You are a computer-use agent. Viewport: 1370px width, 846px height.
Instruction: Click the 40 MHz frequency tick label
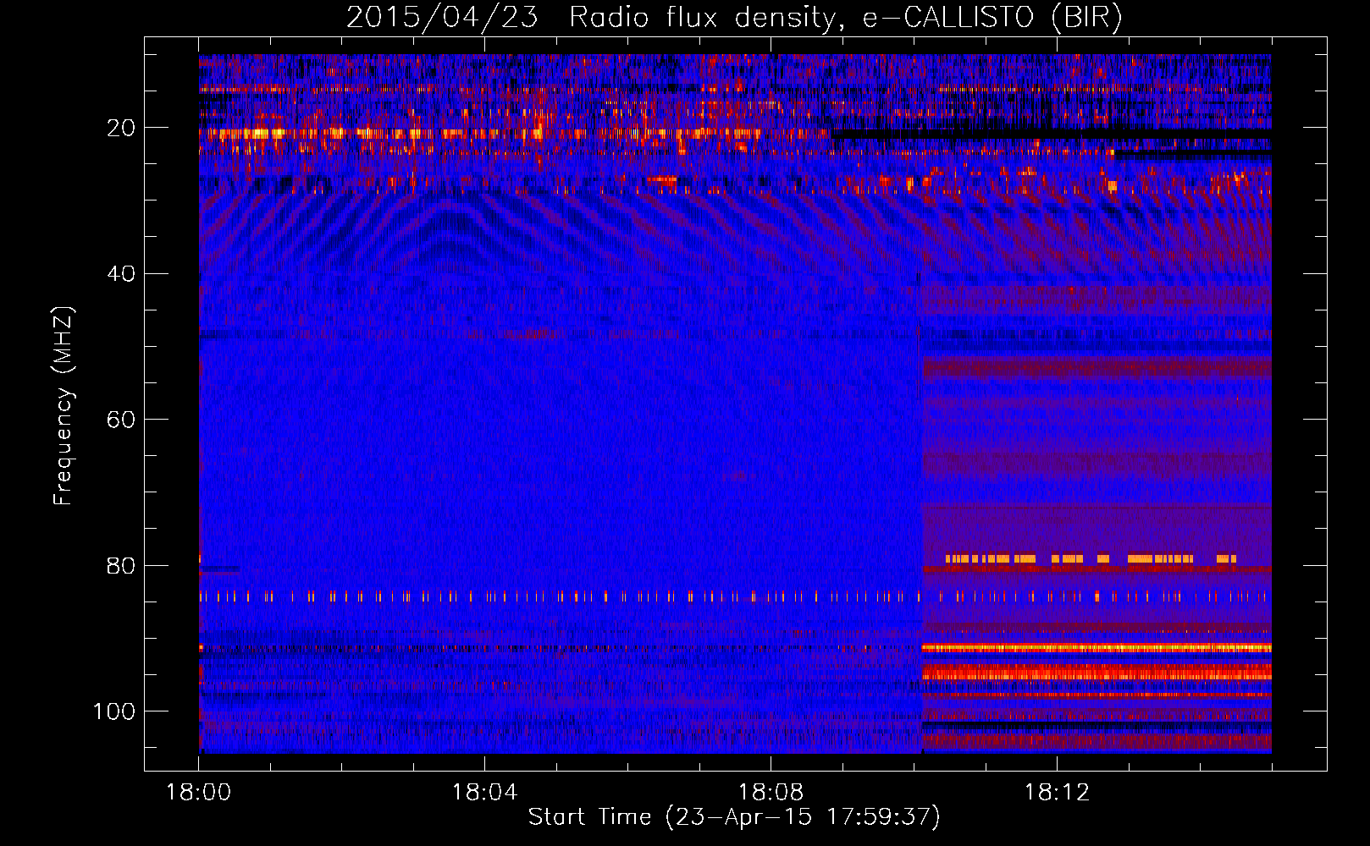click(121, 274)
